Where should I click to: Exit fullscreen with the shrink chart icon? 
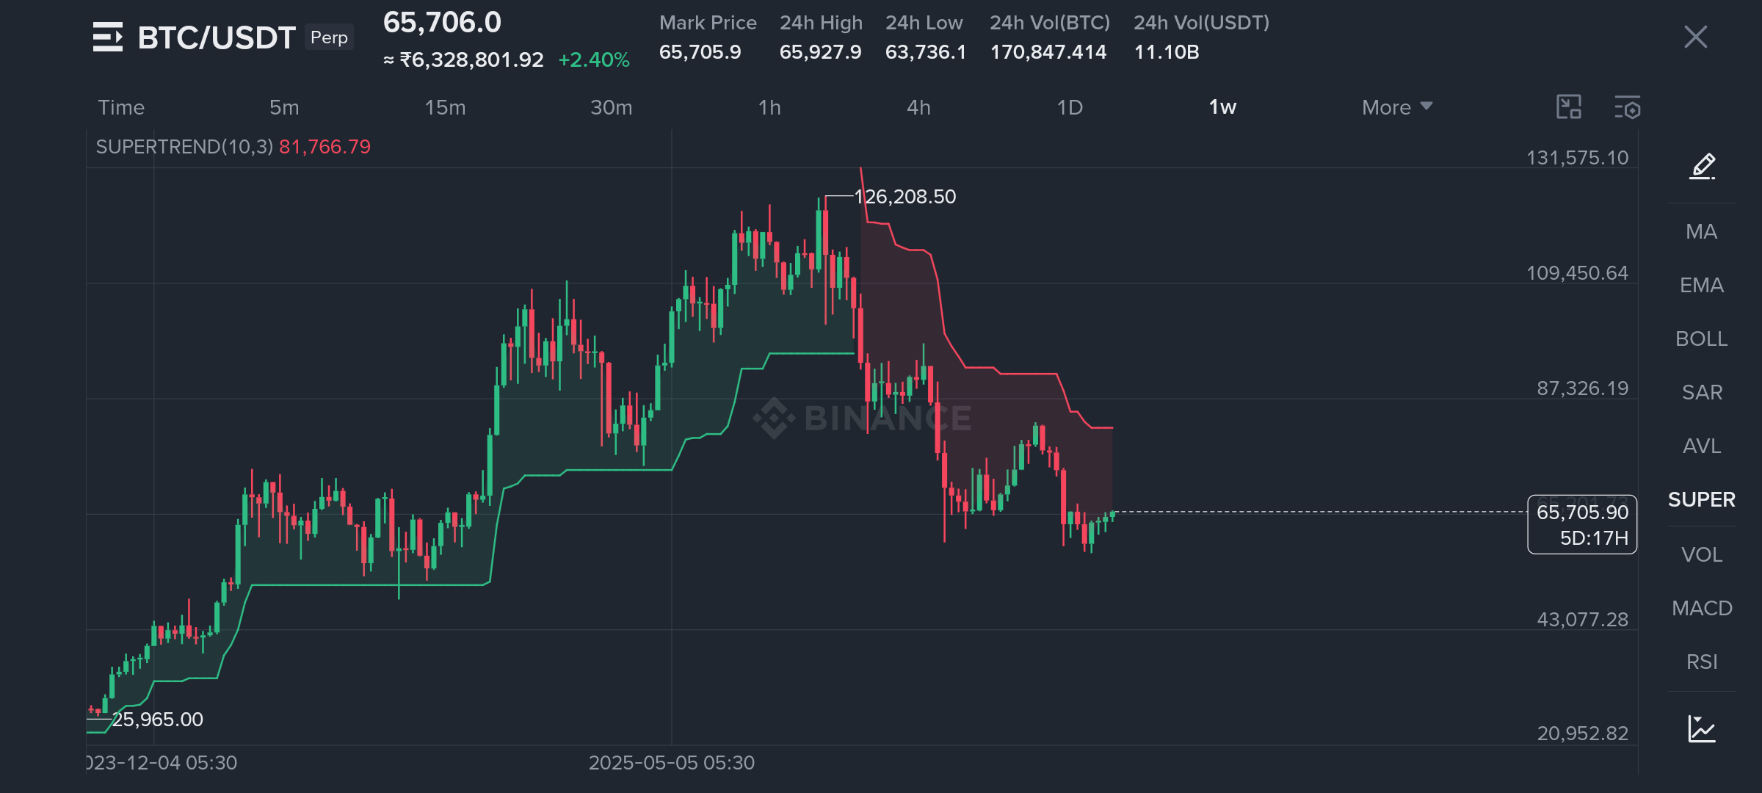[1569, 107]
